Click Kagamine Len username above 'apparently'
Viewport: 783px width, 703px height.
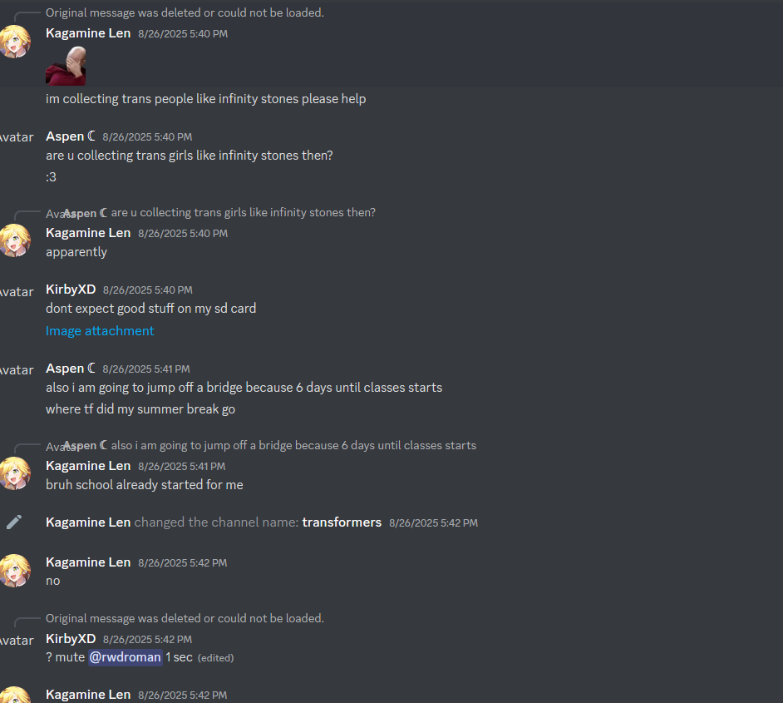pyautogui.click(x=88, y=233)
